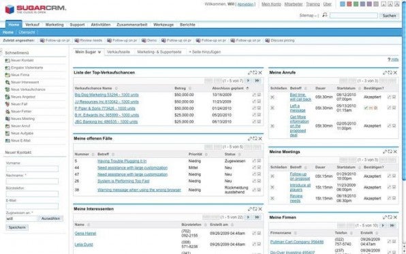Screen dimensions: 406x254
Task: Click the smallest font size icon
Action: click(384, 4)
